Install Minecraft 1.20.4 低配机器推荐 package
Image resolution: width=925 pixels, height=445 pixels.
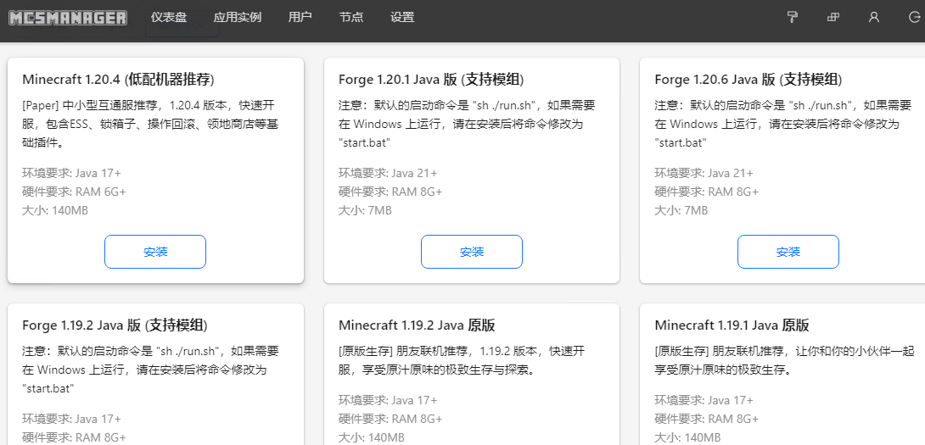tap(155, 252)
